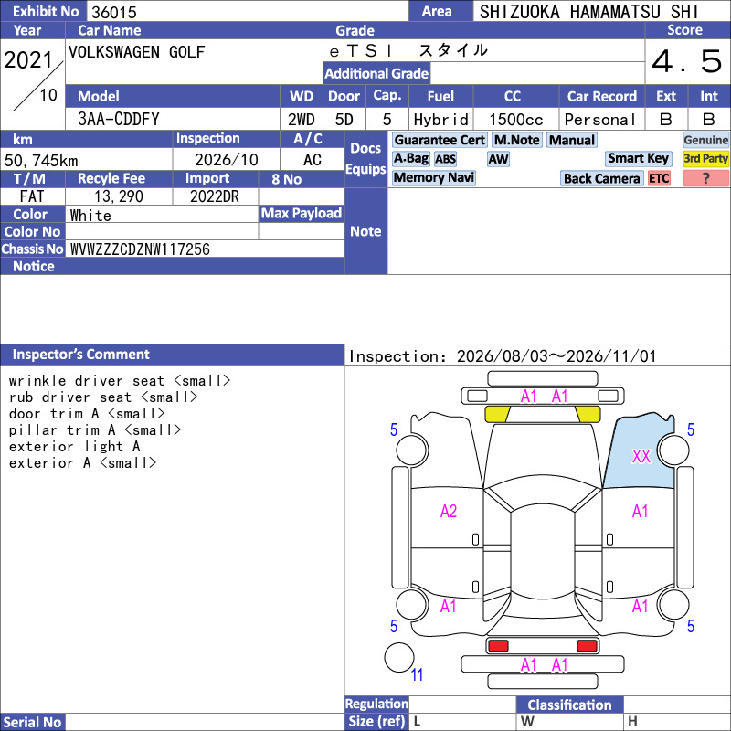This screenshot has height=731, width=731.
Task: Click the blue-shaded fender panel
Action: [638, 452]
